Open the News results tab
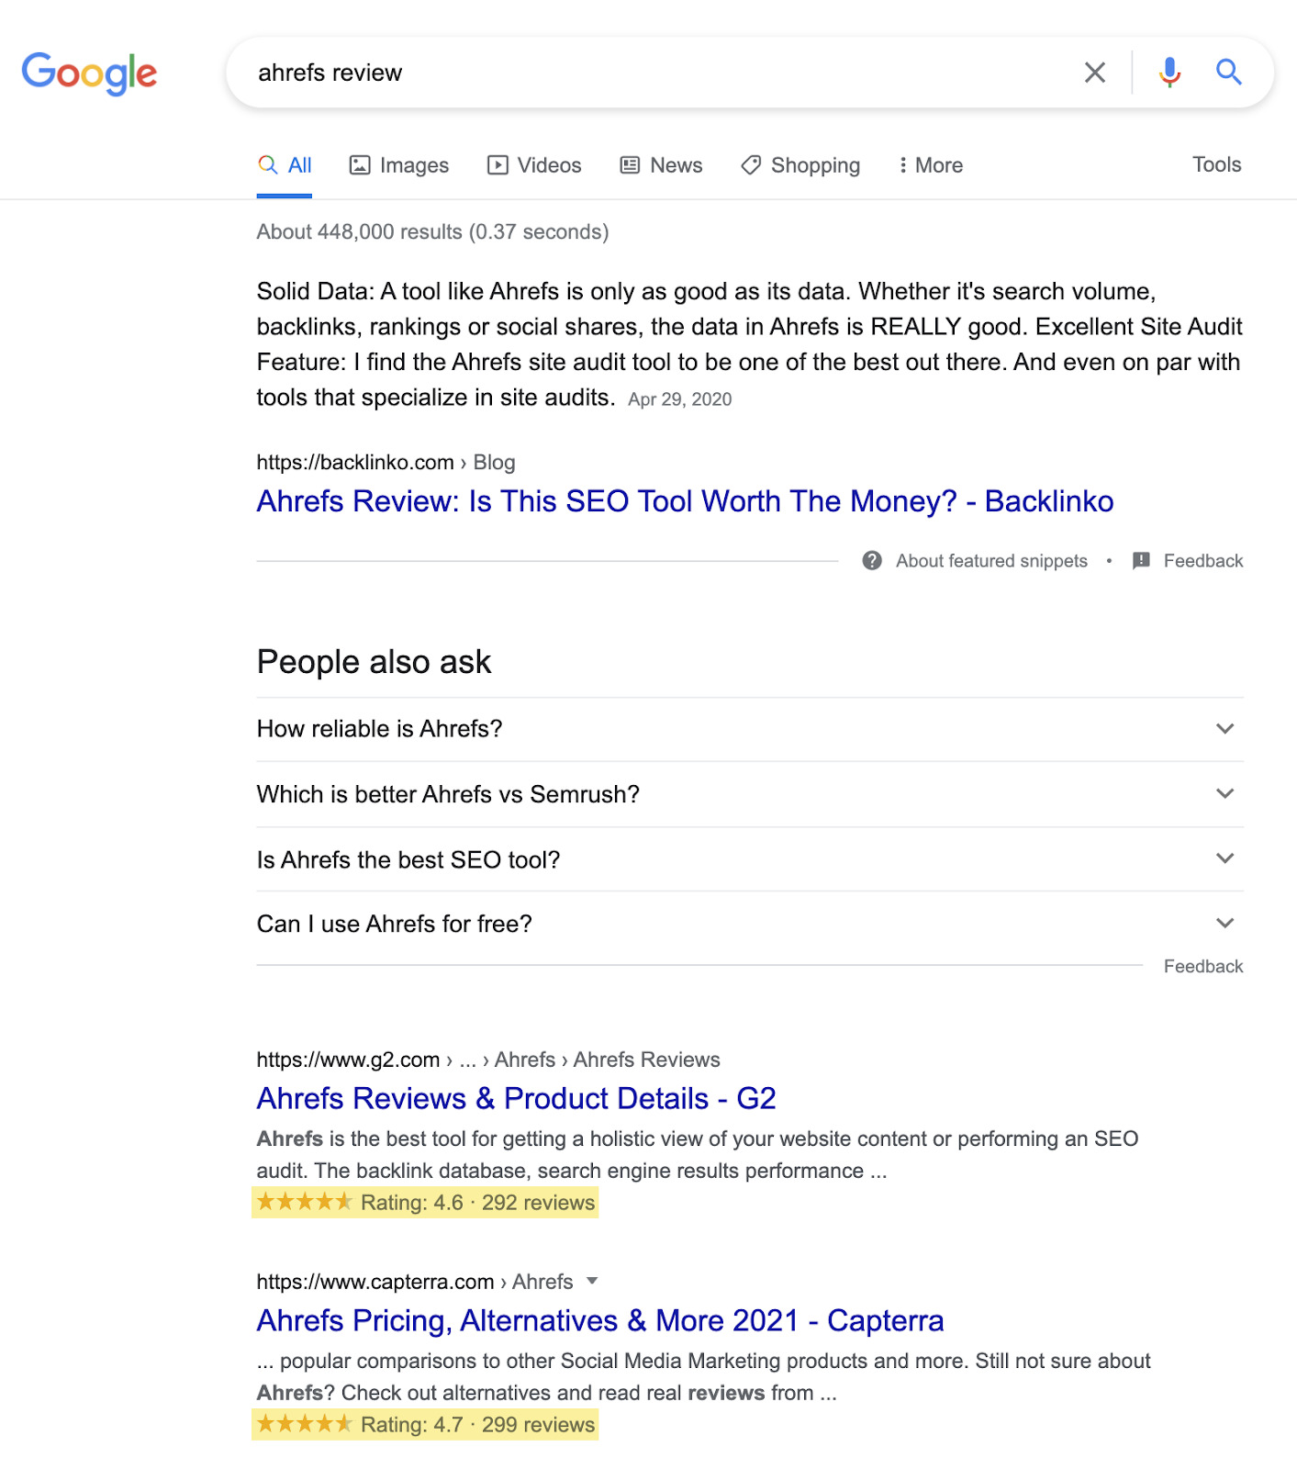1297x1469 pixels. pyautogui.click(x=661, y=165)
